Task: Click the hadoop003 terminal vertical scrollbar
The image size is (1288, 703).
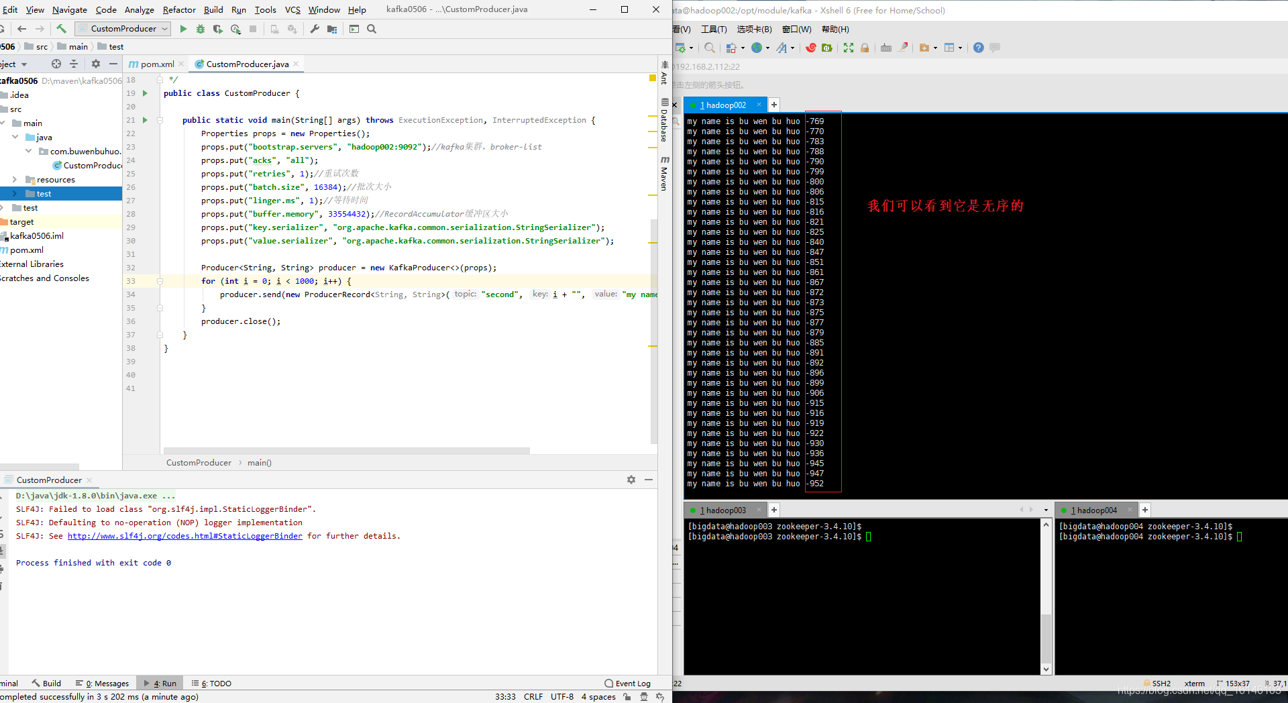Action: click(x=1046, y=637)
